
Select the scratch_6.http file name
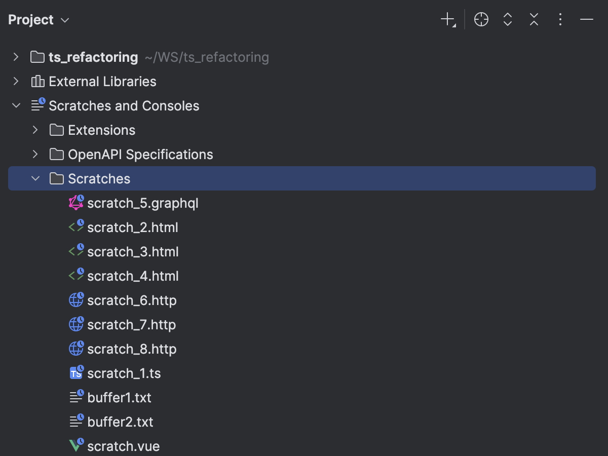point(132,300)
